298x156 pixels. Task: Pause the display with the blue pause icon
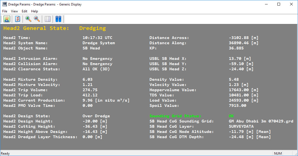click(x=58, y=19)
